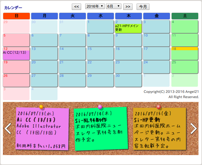Select June 17 day cell
The height and width of the screenshot is (165, 202).
point(156,53)
